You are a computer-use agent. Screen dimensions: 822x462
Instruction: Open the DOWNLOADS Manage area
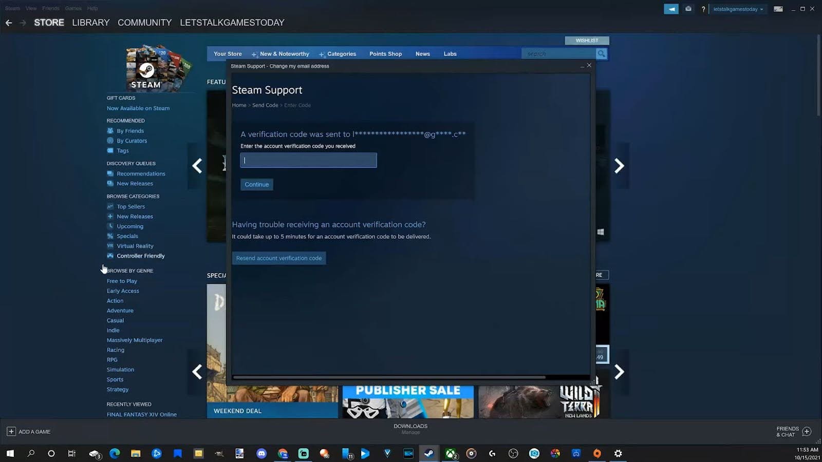(410, 429)
